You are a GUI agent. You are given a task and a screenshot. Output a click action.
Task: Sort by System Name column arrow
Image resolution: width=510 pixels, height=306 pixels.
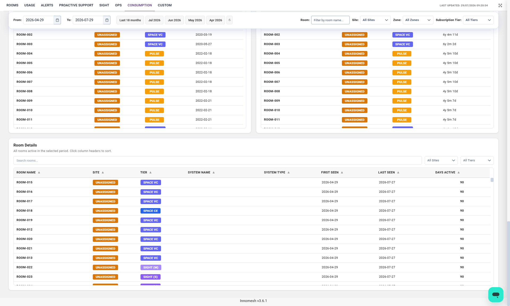pos(214,173)
